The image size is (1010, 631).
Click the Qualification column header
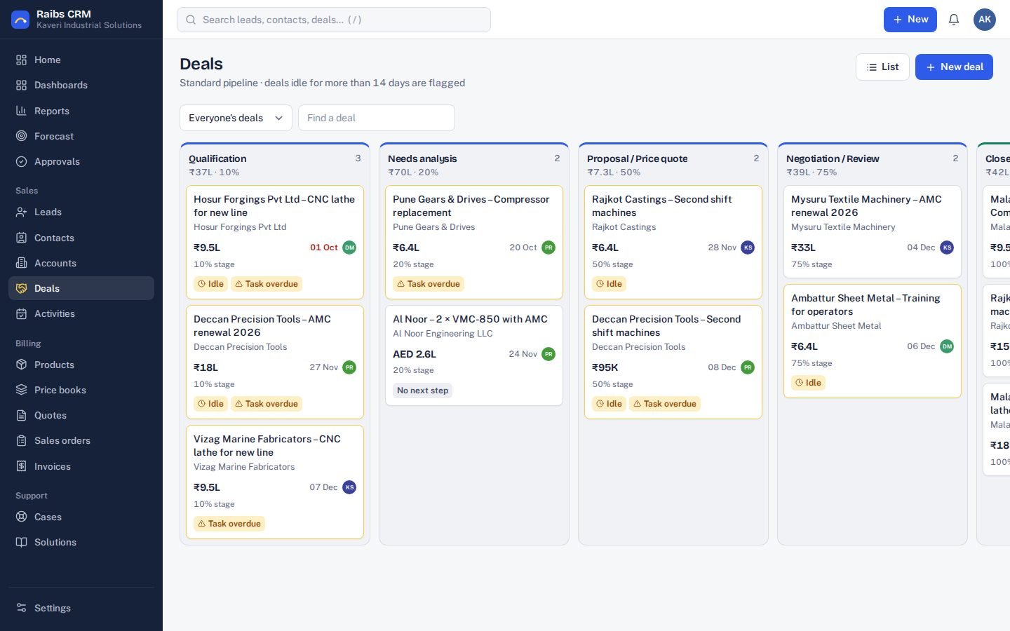[x=217, y=158]
